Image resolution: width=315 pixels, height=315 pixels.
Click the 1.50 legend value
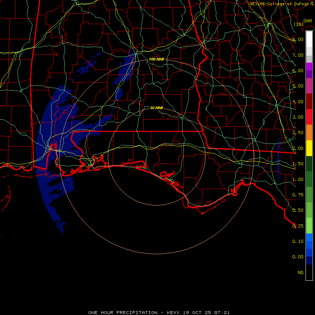click(x=298, y=164)
